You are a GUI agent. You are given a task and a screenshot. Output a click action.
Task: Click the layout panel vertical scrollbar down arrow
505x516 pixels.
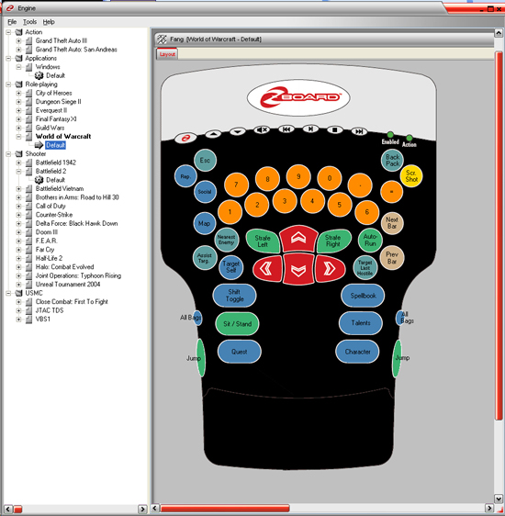coord(498,499)
